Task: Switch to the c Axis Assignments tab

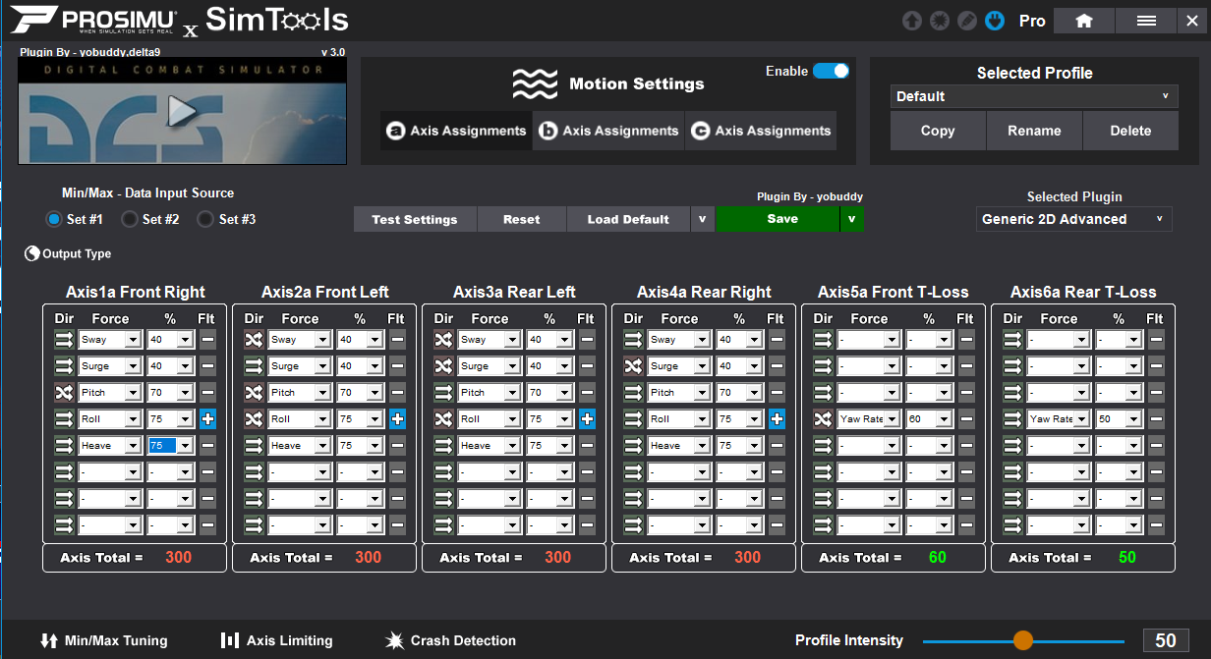Action: [761, 131]
